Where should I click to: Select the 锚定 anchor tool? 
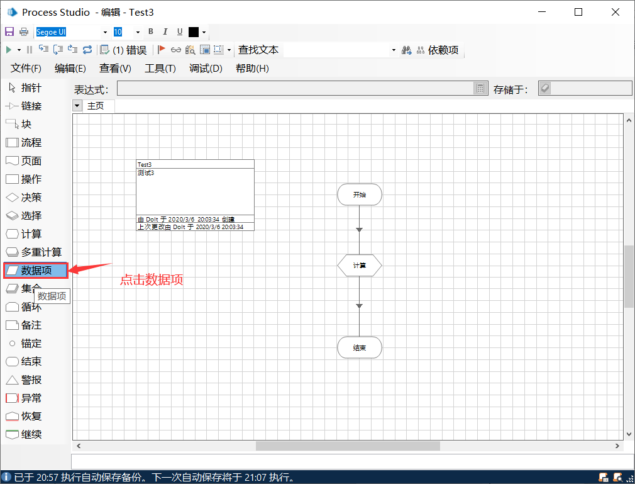[25, 344]
